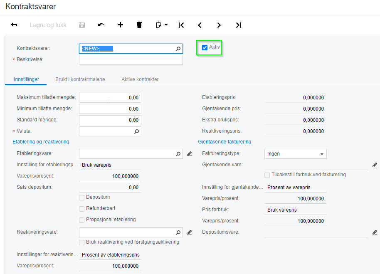Enable the Depositum checkbox
The height and width of the screenshot is (274, 380).
pyautogui.click(x=81, y=197)
